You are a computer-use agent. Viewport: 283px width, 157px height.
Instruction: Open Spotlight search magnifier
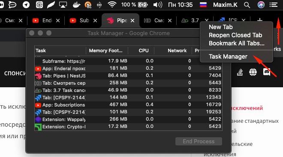point(247,5)
